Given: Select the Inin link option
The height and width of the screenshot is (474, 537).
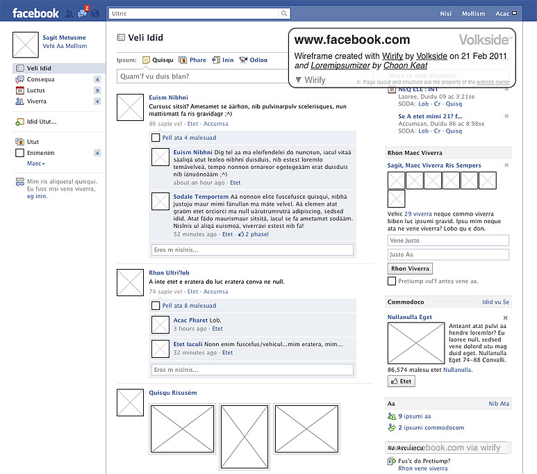Looking at the screenshot, I should (216, 60).
